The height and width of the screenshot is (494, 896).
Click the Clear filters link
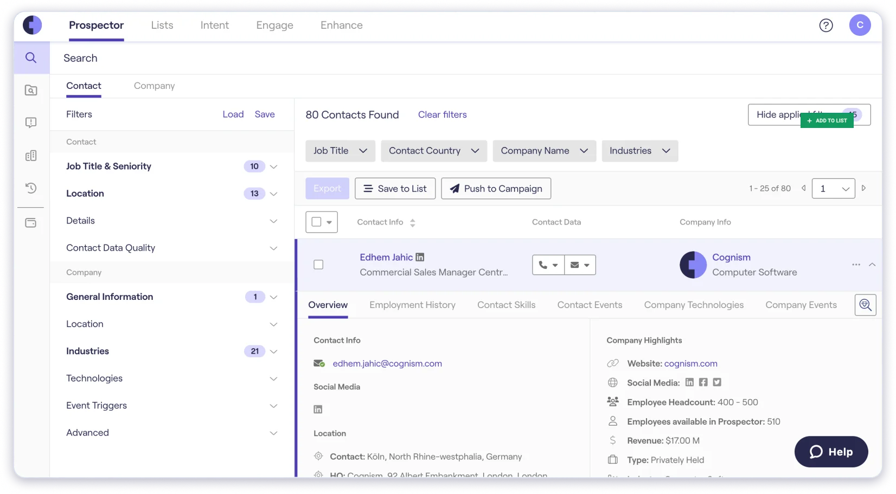(x=442, y=114)
